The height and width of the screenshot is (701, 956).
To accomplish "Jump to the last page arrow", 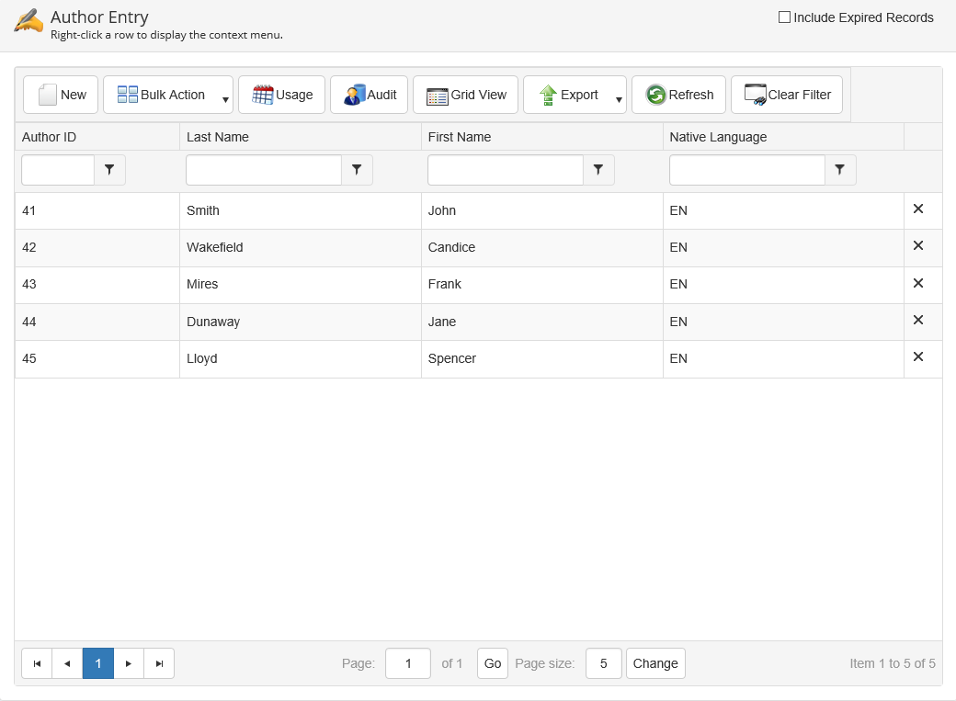I will point(159,663).
